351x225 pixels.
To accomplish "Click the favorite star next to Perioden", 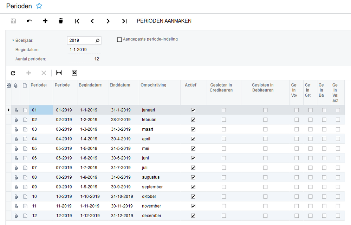I will [39, 6].
